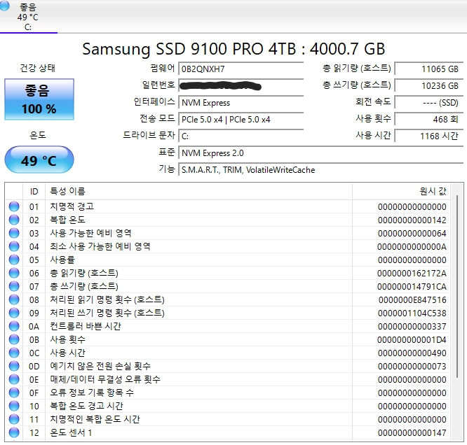Screen dimensions: 467x445
Task: Click status orb of row 10 복합 온도 경고 시간
Action: tap(14, 406)
